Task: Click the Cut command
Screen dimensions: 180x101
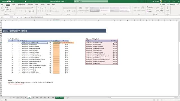Action: (7, 7)
